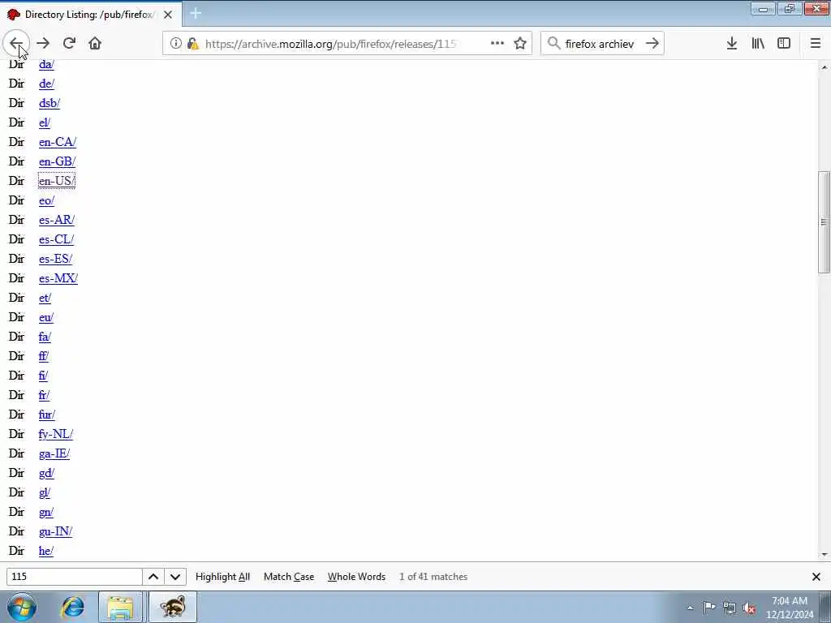The height and width of the screenshot is (623, 831).
Task: Open the eo/ directory link
Action: click(x=46, y=201)
